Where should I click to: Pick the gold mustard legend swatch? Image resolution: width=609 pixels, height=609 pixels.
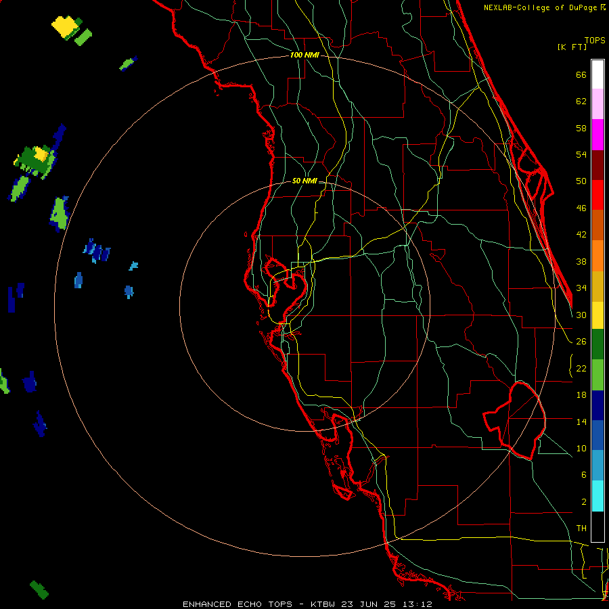click(x=597, y=286)
